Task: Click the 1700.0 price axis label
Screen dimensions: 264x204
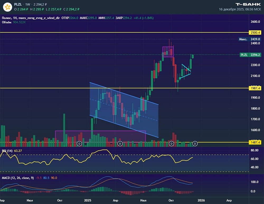Action: (255, 119)
